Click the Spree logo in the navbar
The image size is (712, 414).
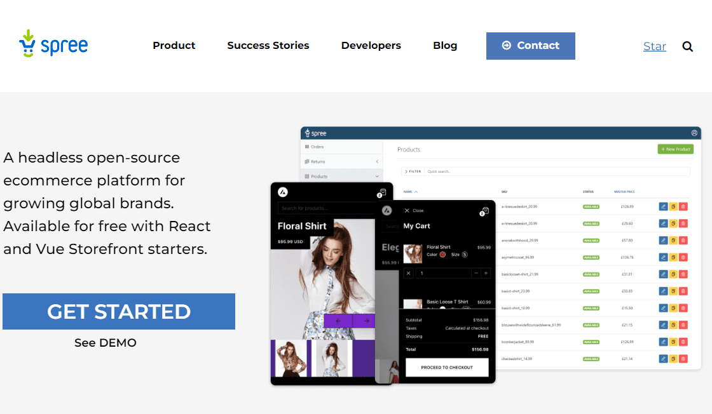[x=53, y=43]
